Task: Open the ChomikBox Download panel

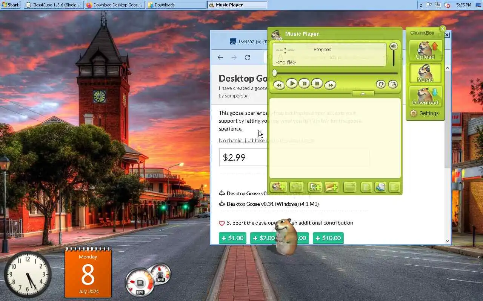Action: coord(425,96)
